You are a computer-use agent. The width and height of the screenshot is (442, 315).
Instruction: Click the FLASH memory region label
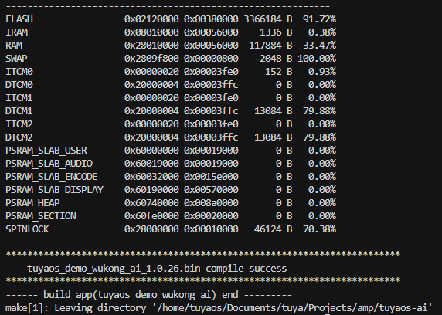pyautogui.click(x=19, y=19)
